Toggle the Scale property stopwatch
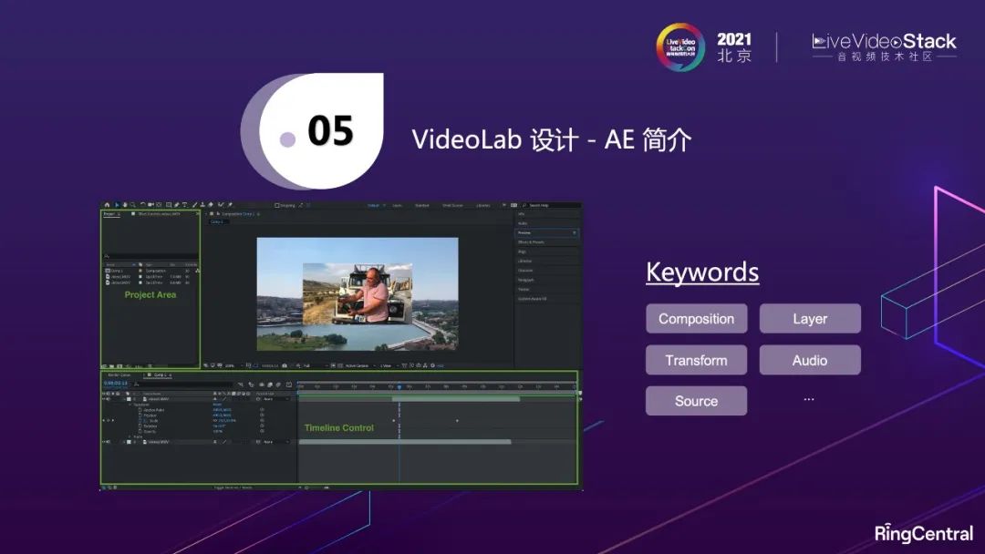Screen dimensions: 985x554 click(140, 420)
